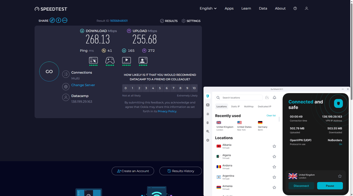Click the web browsing performance icon
353x196 pixels.
coord(93,60)
